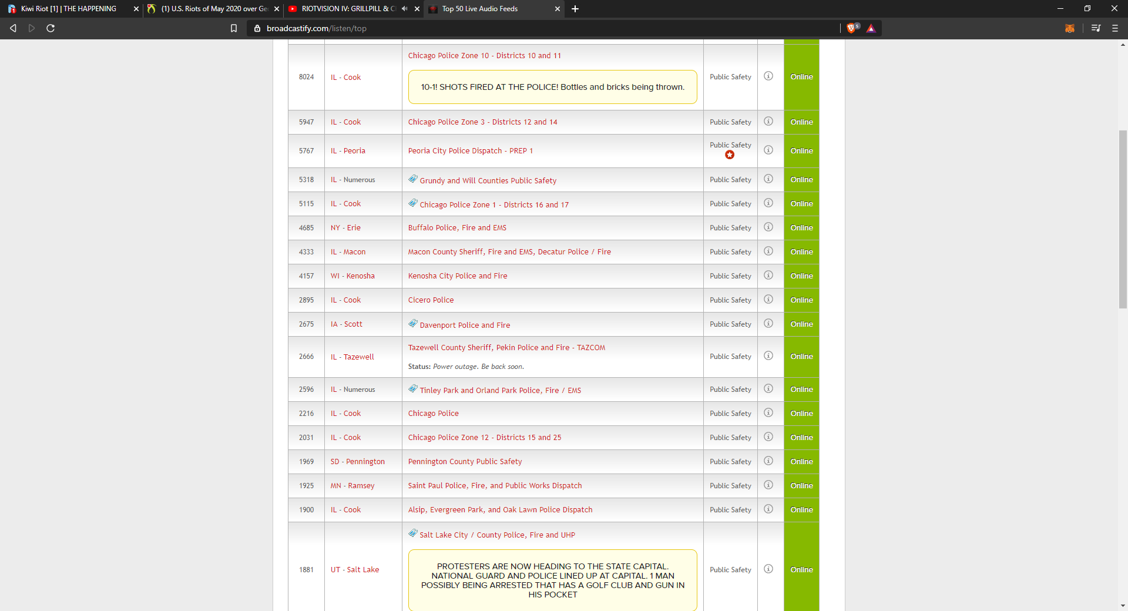This screenshot has height=611, width=1128.
Task: Open Macon County Sheriff, Fire and EMS feed
Action: tap(509, 252)
